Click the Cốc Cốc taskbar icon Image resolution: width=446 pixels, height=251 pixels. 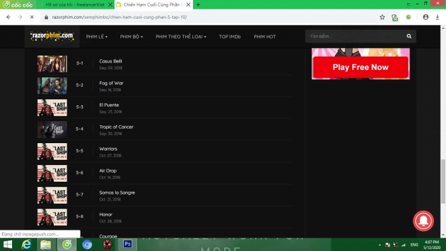coord(67,244)
